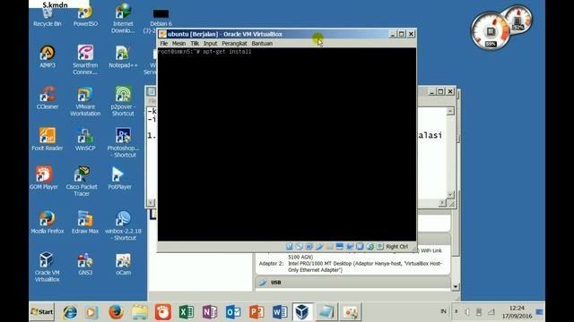Click the scroll-down arrow in the background notepad window

pyautogui.click(x=450, y=194)
